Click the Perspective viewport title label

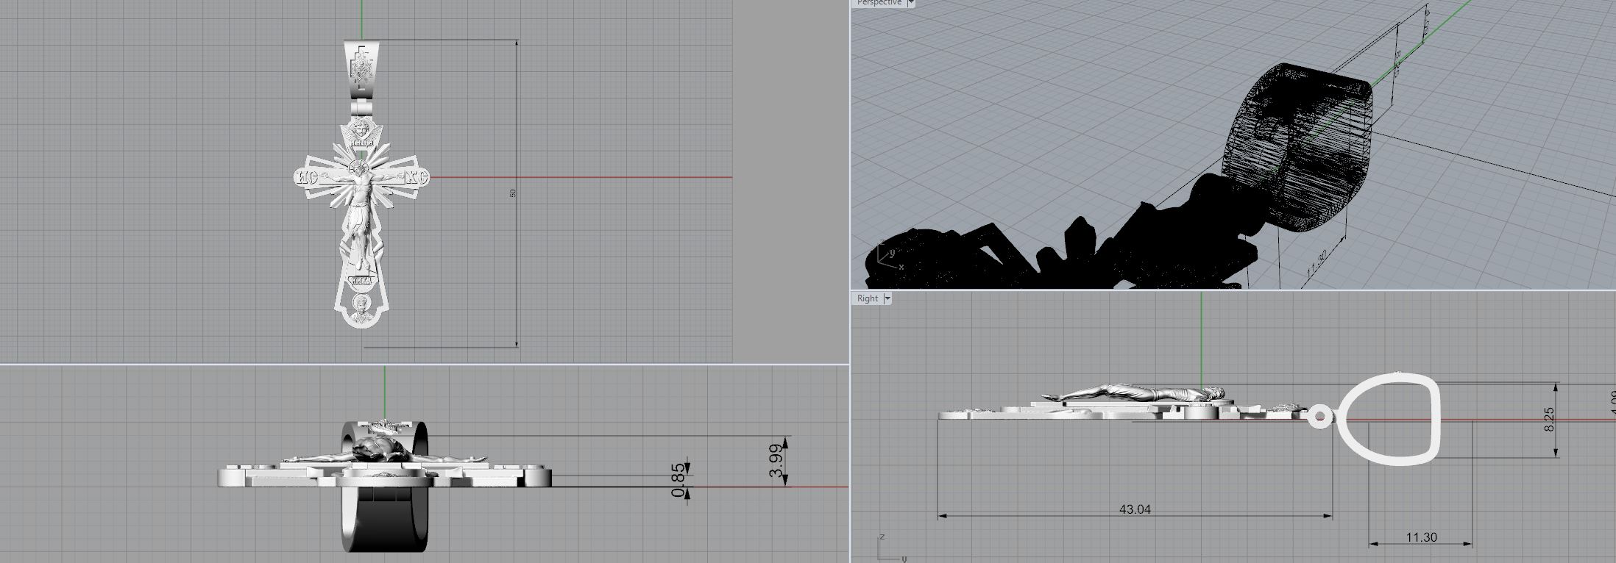879,3
